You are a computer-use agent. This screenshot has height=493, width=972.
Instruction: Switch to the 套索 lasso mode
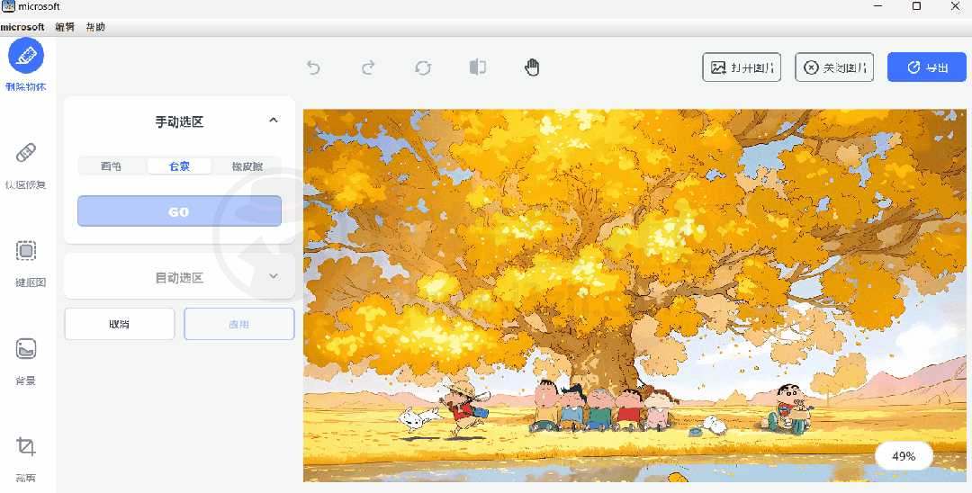179,166
